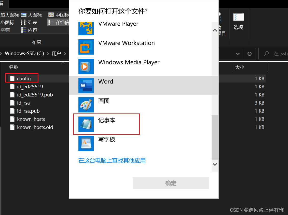288x215 pixels.
Task: Click the refresh icon beside the address bar
Action: (x=249, y=54)
